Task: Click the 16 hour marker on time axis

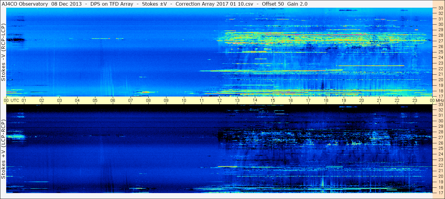Action: [290, 100]
